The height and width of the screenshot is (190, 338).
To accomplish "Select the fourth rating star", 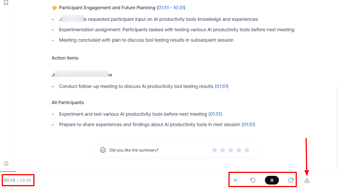I will [239, 150].
